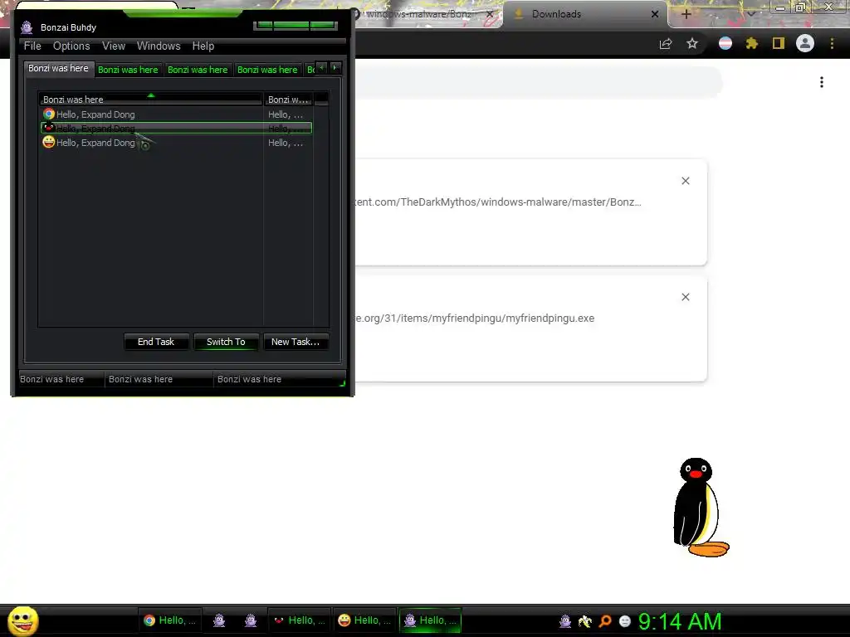The height and width of the screenshot is (637, 850).
Task: Click the purple Bonzi icon in system tray
Action: 565,621
